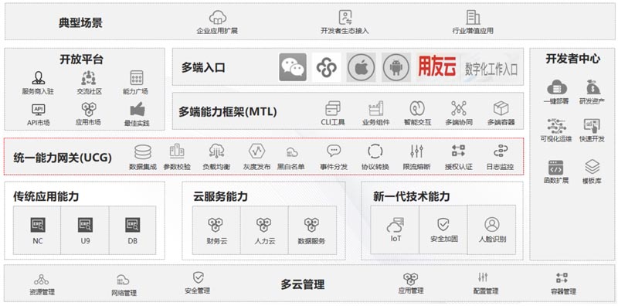
Task: Click the 开放平台 heading
Action: click(x=82, y=59)
